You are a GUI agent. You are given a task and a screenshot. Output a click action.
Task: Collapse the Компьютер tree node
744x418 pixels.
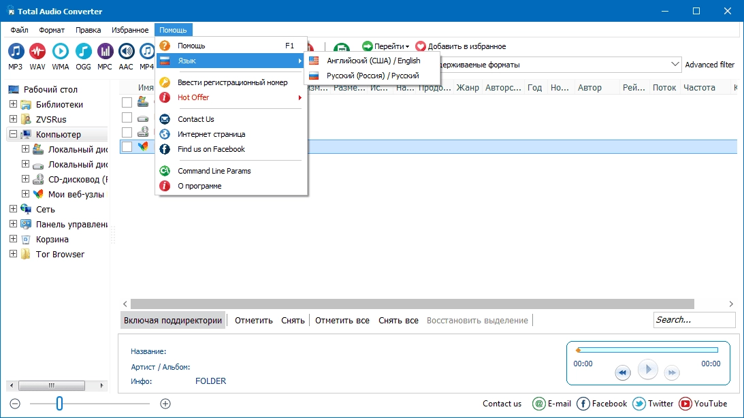click(x=14, y=134)
